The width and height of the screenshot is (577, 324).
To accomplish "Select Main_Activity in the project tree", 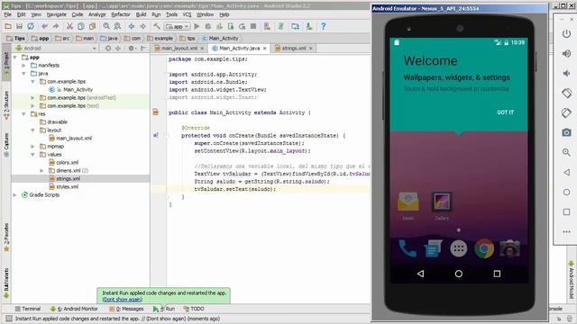I will click(78, 90).
